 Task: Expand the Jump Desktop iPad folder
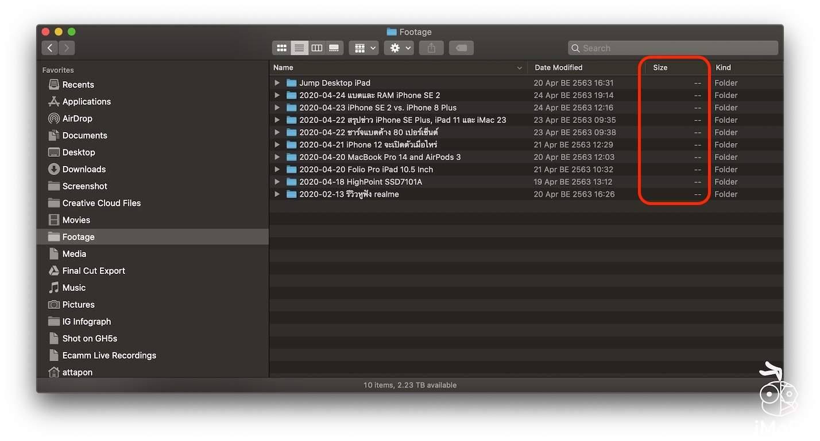pyautogui.click(x=277, y=83)
